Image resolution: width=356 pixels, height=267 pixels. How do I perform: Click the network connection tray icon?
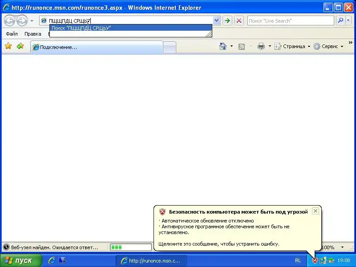(x=323, y=260)
